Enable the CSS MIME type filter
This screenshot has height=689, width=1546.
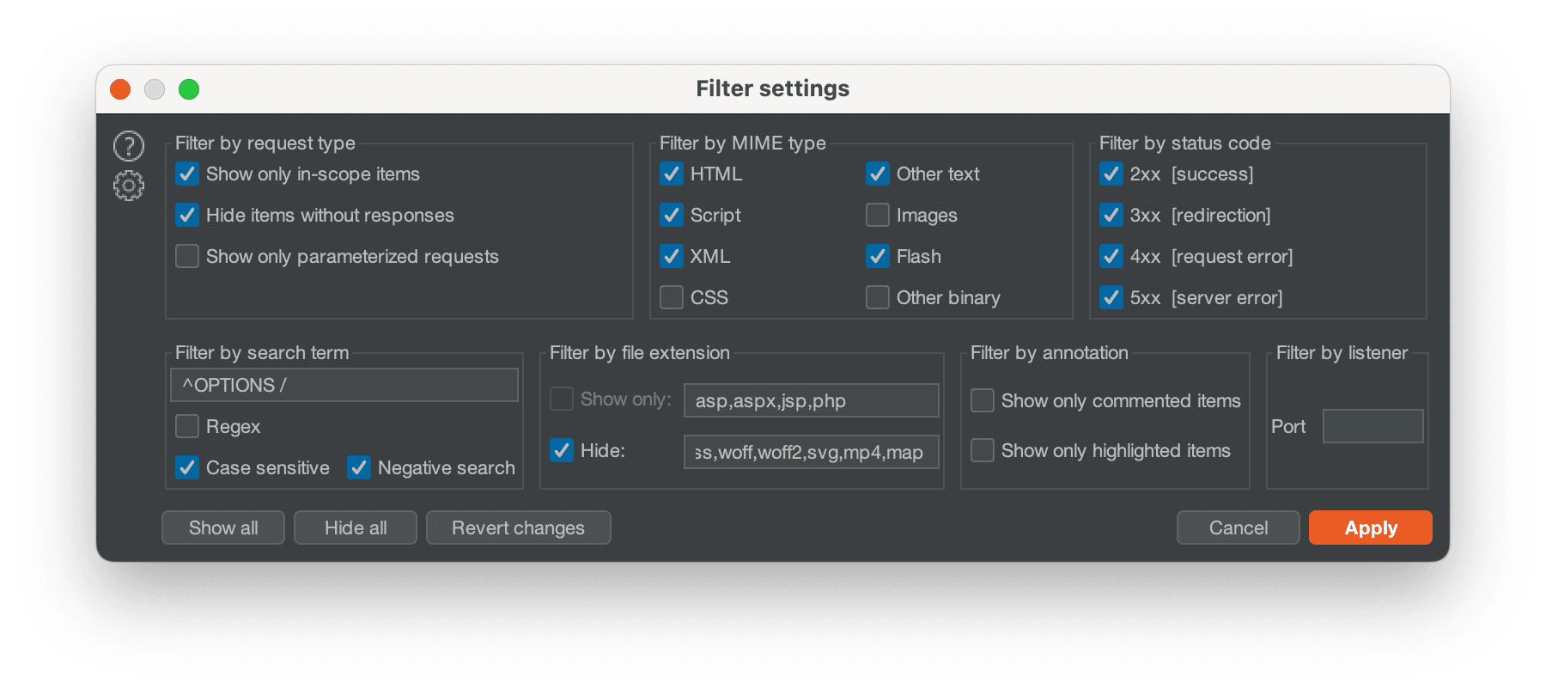(672, 298)
